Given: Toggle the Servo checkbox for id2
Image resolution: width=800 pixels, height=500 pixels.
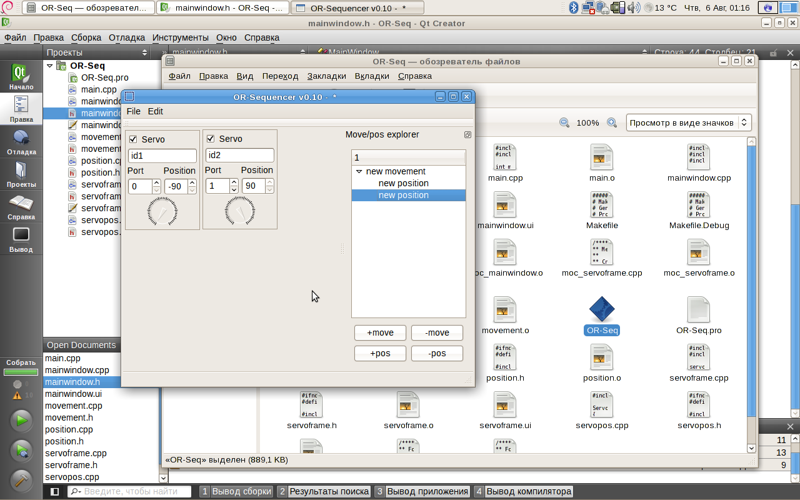Looking at the screenshot, I should coord(210,139).
